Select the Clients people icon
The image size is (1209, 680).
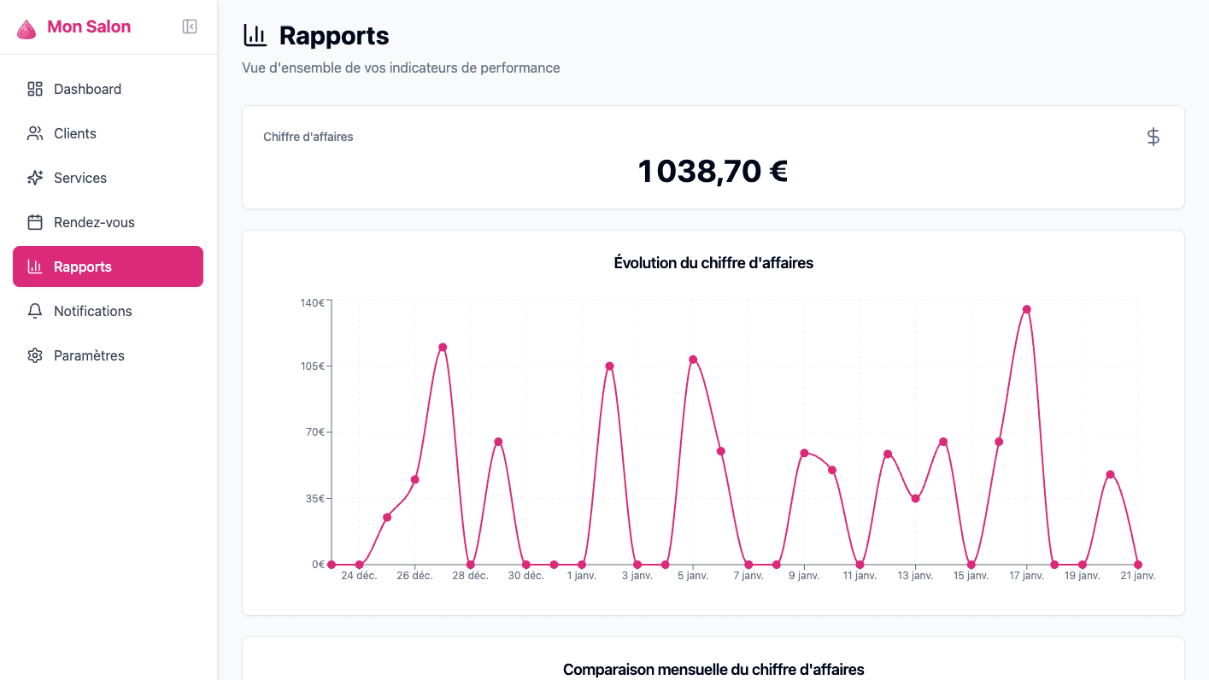click(x=34, y=133)
